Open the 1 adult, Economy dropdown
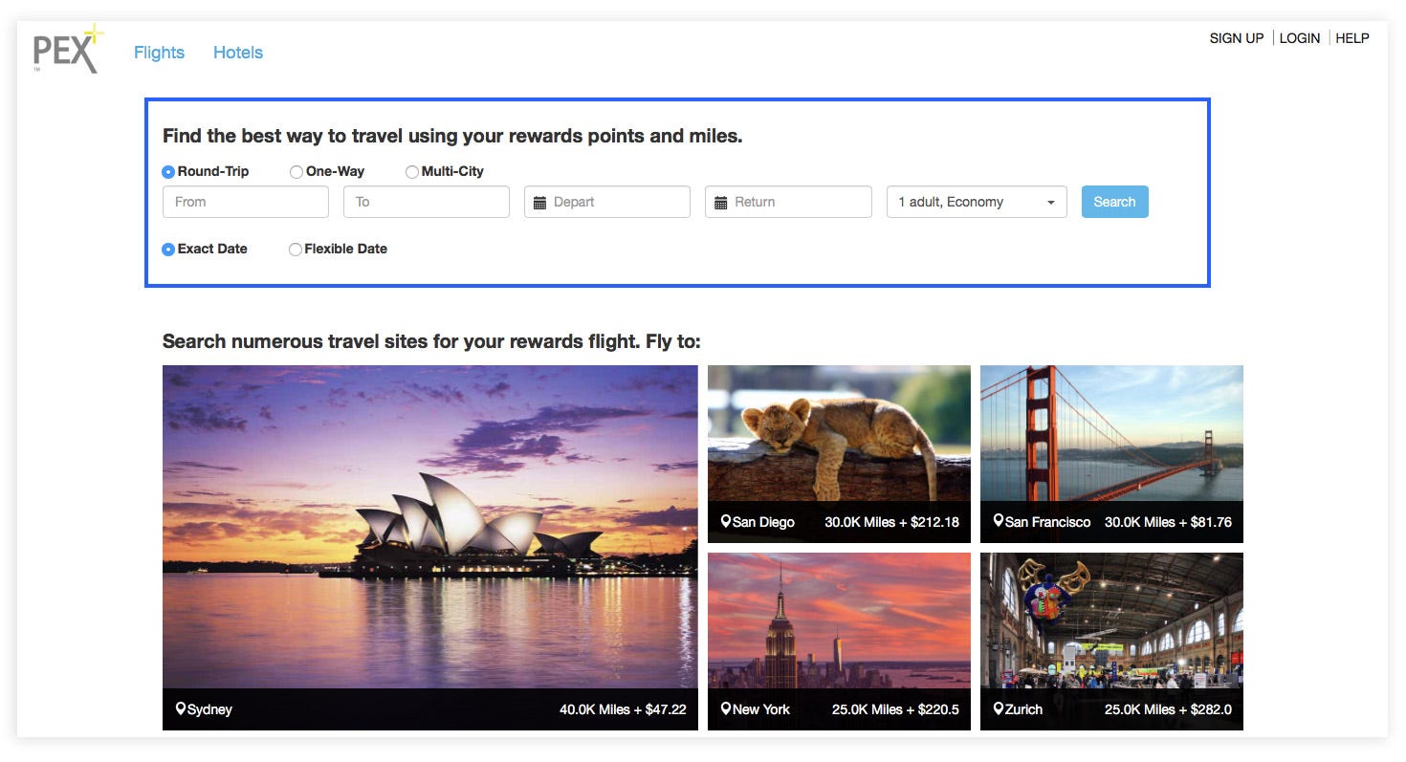 click(x=977, y=202)
